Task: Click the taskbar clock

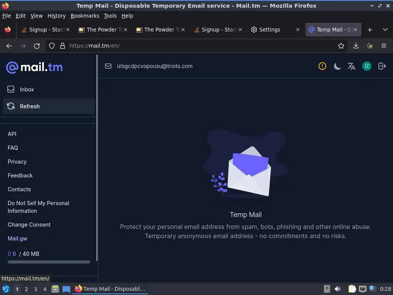Action: pos(385,289)
